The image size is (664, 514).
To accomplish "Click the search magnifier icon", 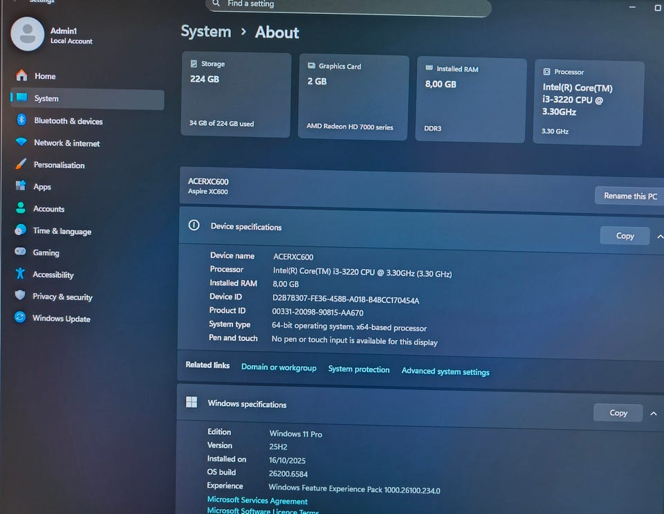I will coord(216,3).
